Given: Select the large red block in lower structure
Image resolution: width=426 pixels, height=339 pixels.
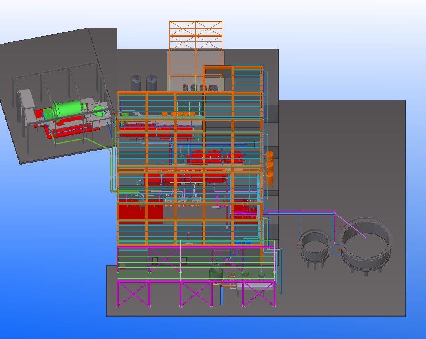Looking at the screenshot, I should click(132, 212).
